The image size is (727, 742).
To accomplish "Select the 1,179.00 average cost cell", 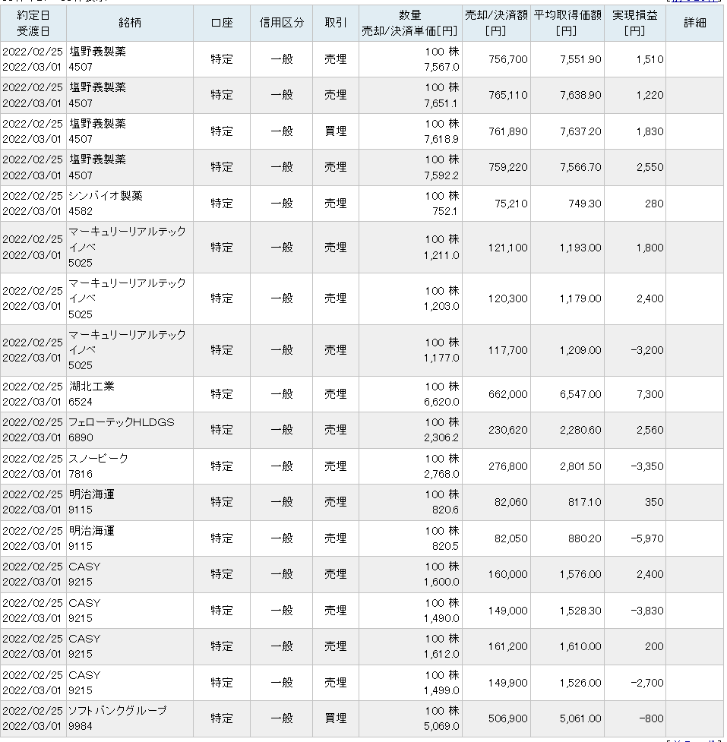I will point(567,298).
